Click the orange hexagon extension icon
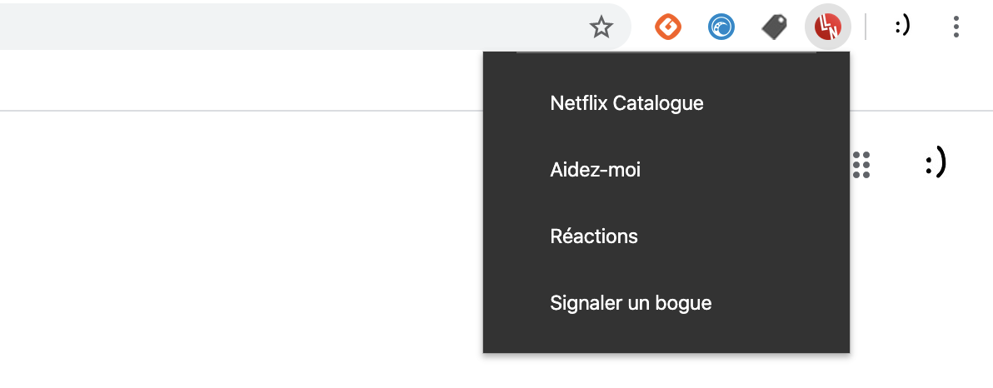 [667, 27]
